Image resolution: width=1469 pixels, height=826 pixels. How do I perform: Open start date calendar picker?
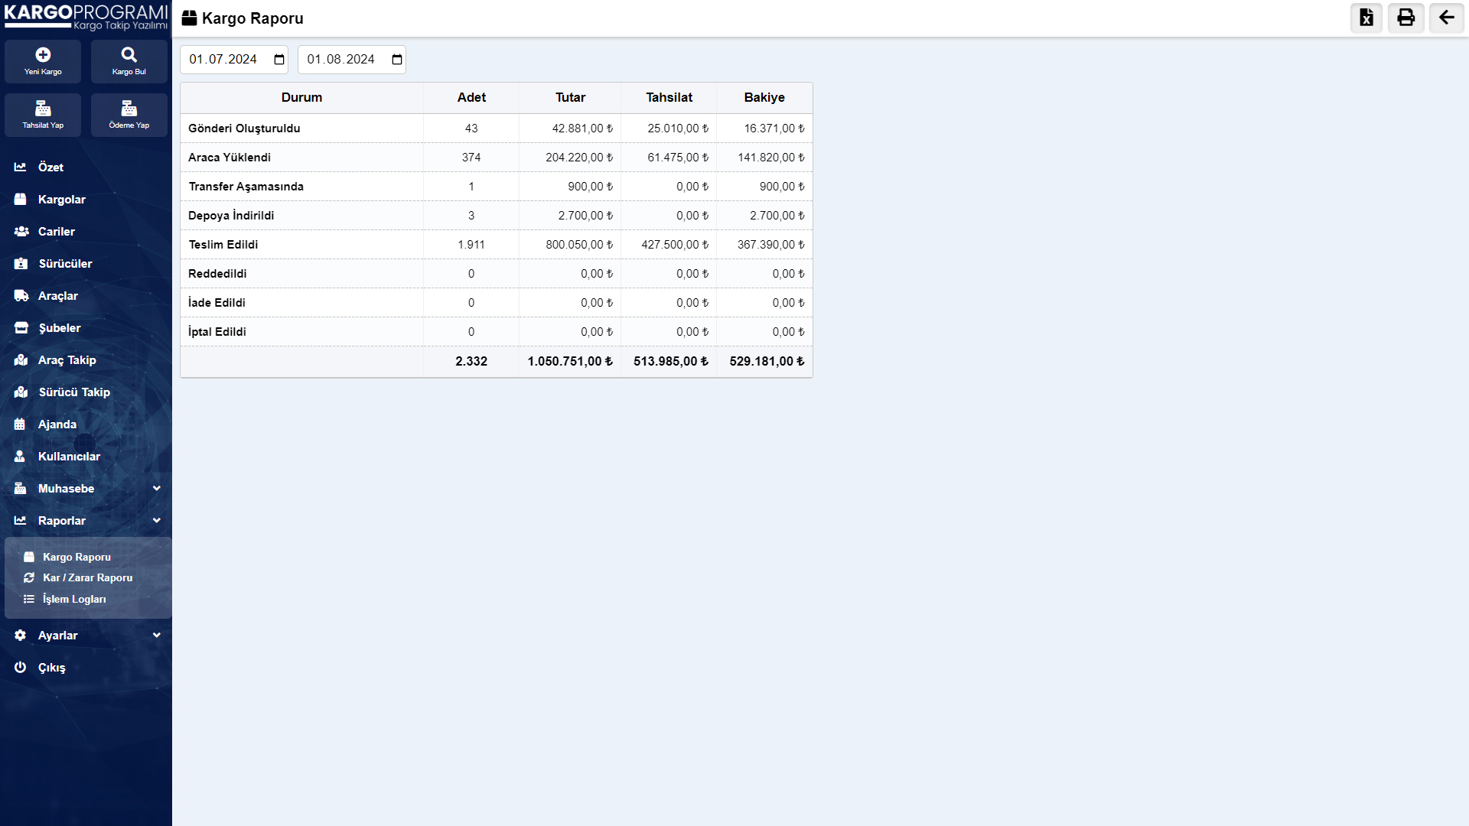[x=279, y=60]
